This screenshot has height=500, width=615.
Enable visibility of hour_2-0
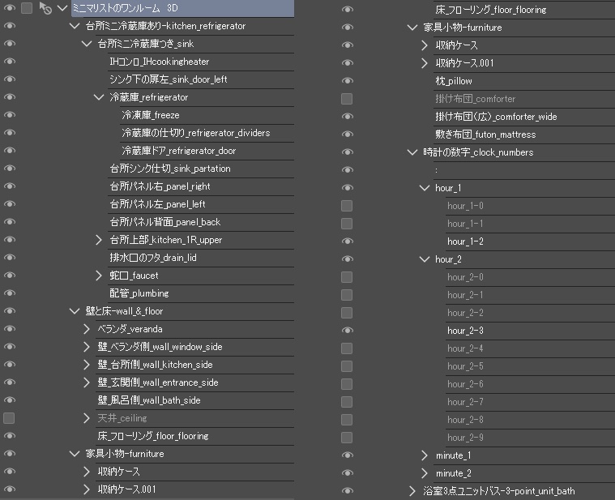click(x=347, y=277)
